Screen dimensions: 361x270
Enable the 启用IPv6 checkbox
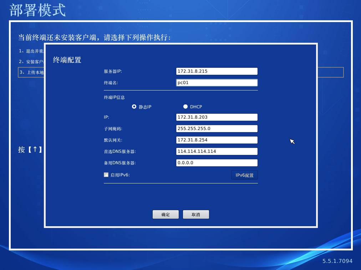coord(106,175)
